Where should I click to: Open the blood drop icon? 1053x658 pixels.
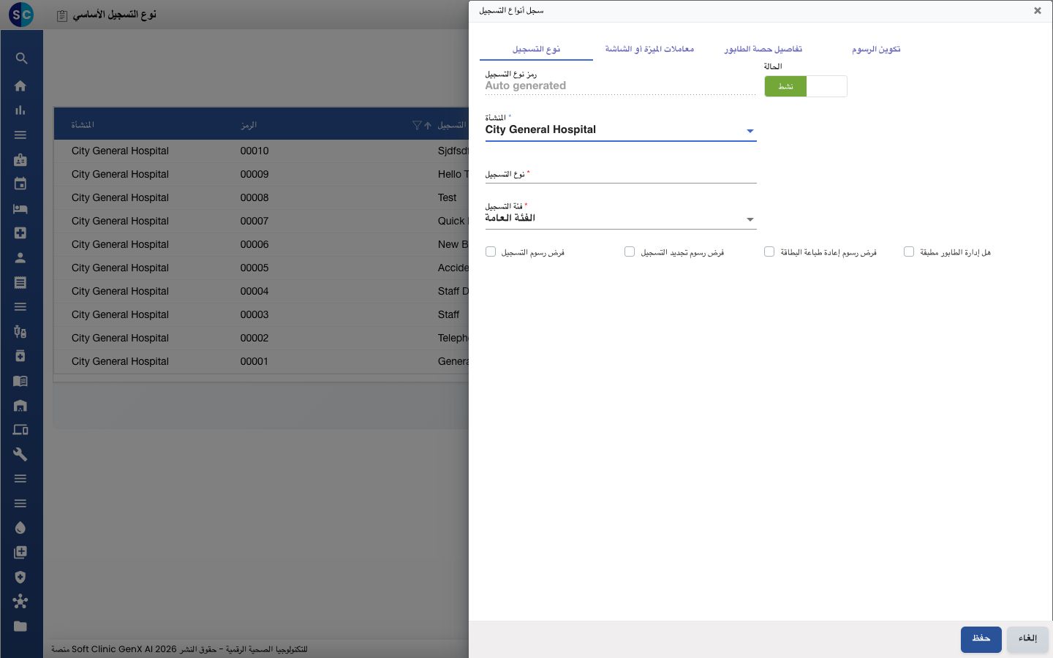[x=20, y=528]
